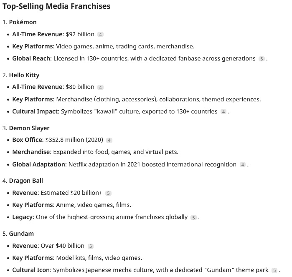Open citation 5 after highest-grossing anime franchises

[x=193, y=217]
